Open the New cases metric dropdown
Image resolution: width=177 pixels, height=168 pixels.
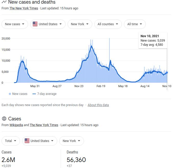click(x=15, y=24)
